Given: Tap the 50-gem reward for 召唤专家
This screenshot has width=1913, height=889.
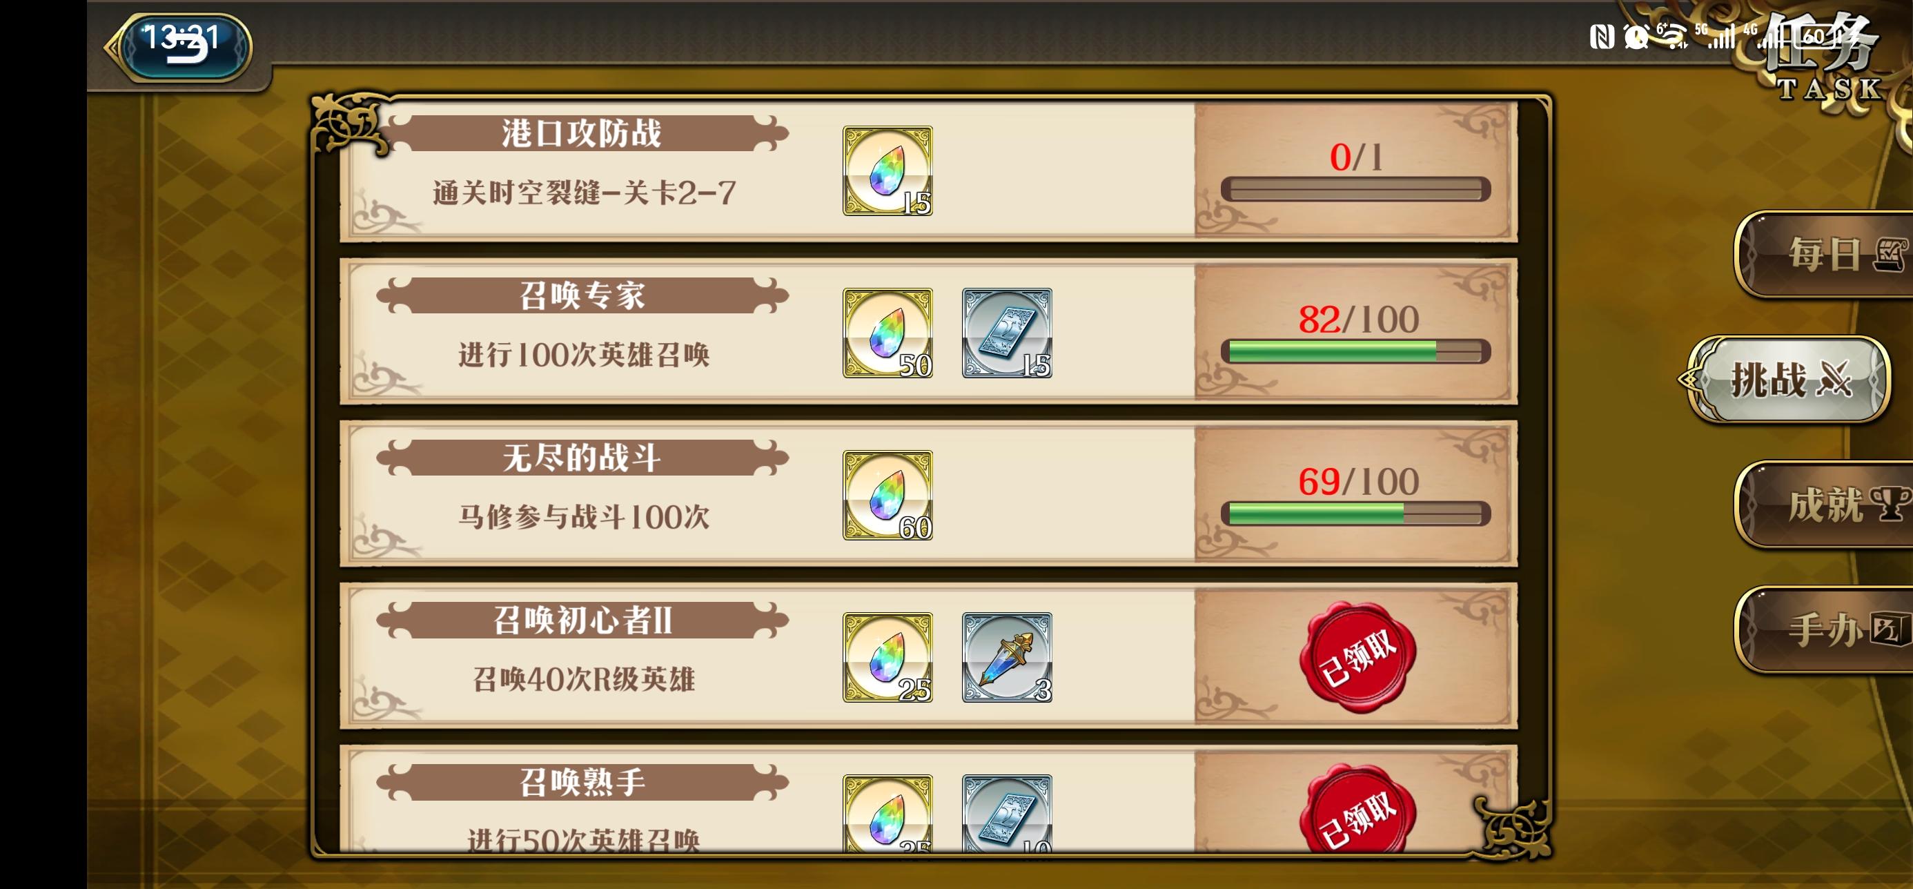Looking at the screenshot, I should 887,333.
